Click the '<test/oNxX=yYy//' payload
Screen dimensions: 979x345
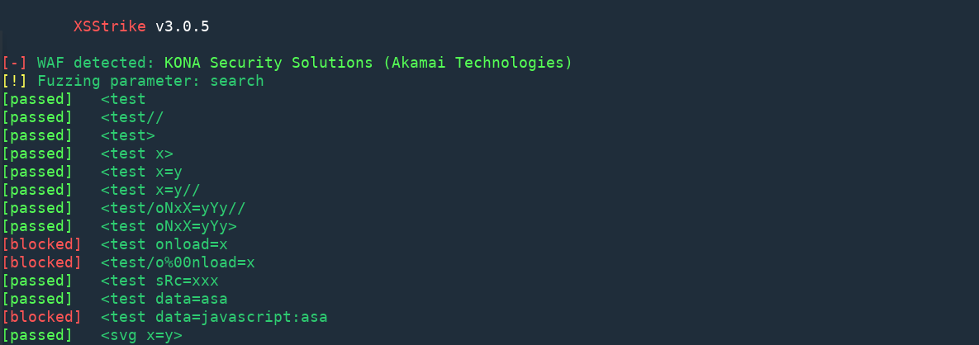[173, 208]
